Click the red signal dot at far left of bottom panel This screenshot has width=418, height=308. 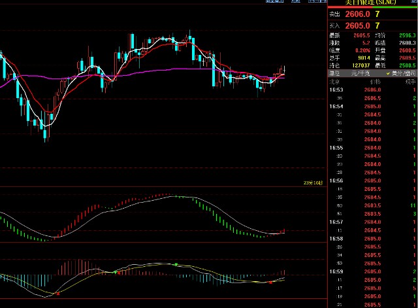[57, 292]
